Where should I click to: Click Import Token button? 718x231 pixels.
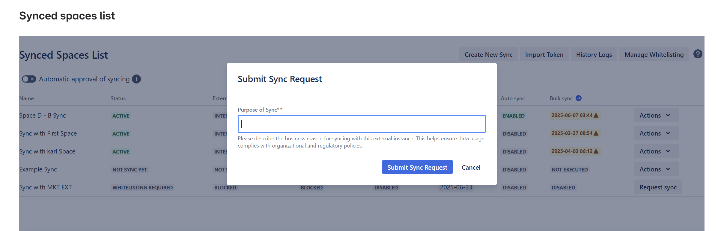tap(544, 55)
